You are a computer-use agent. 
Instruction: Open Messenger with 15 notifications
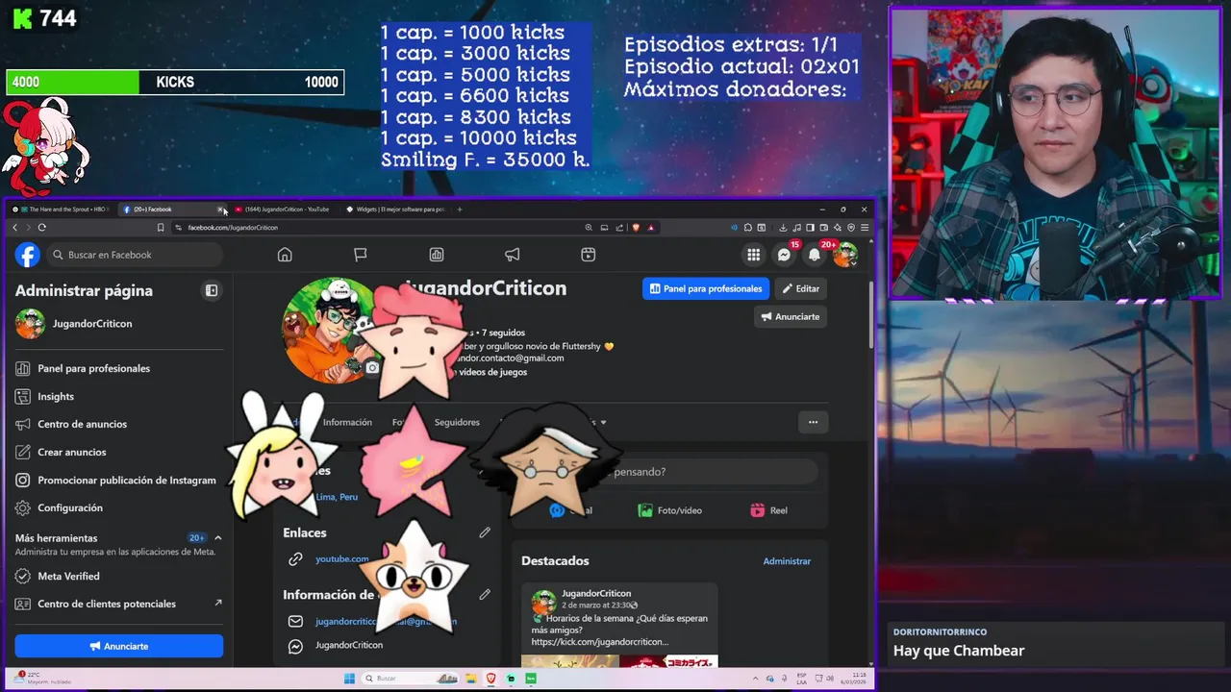tap(785, 255)
